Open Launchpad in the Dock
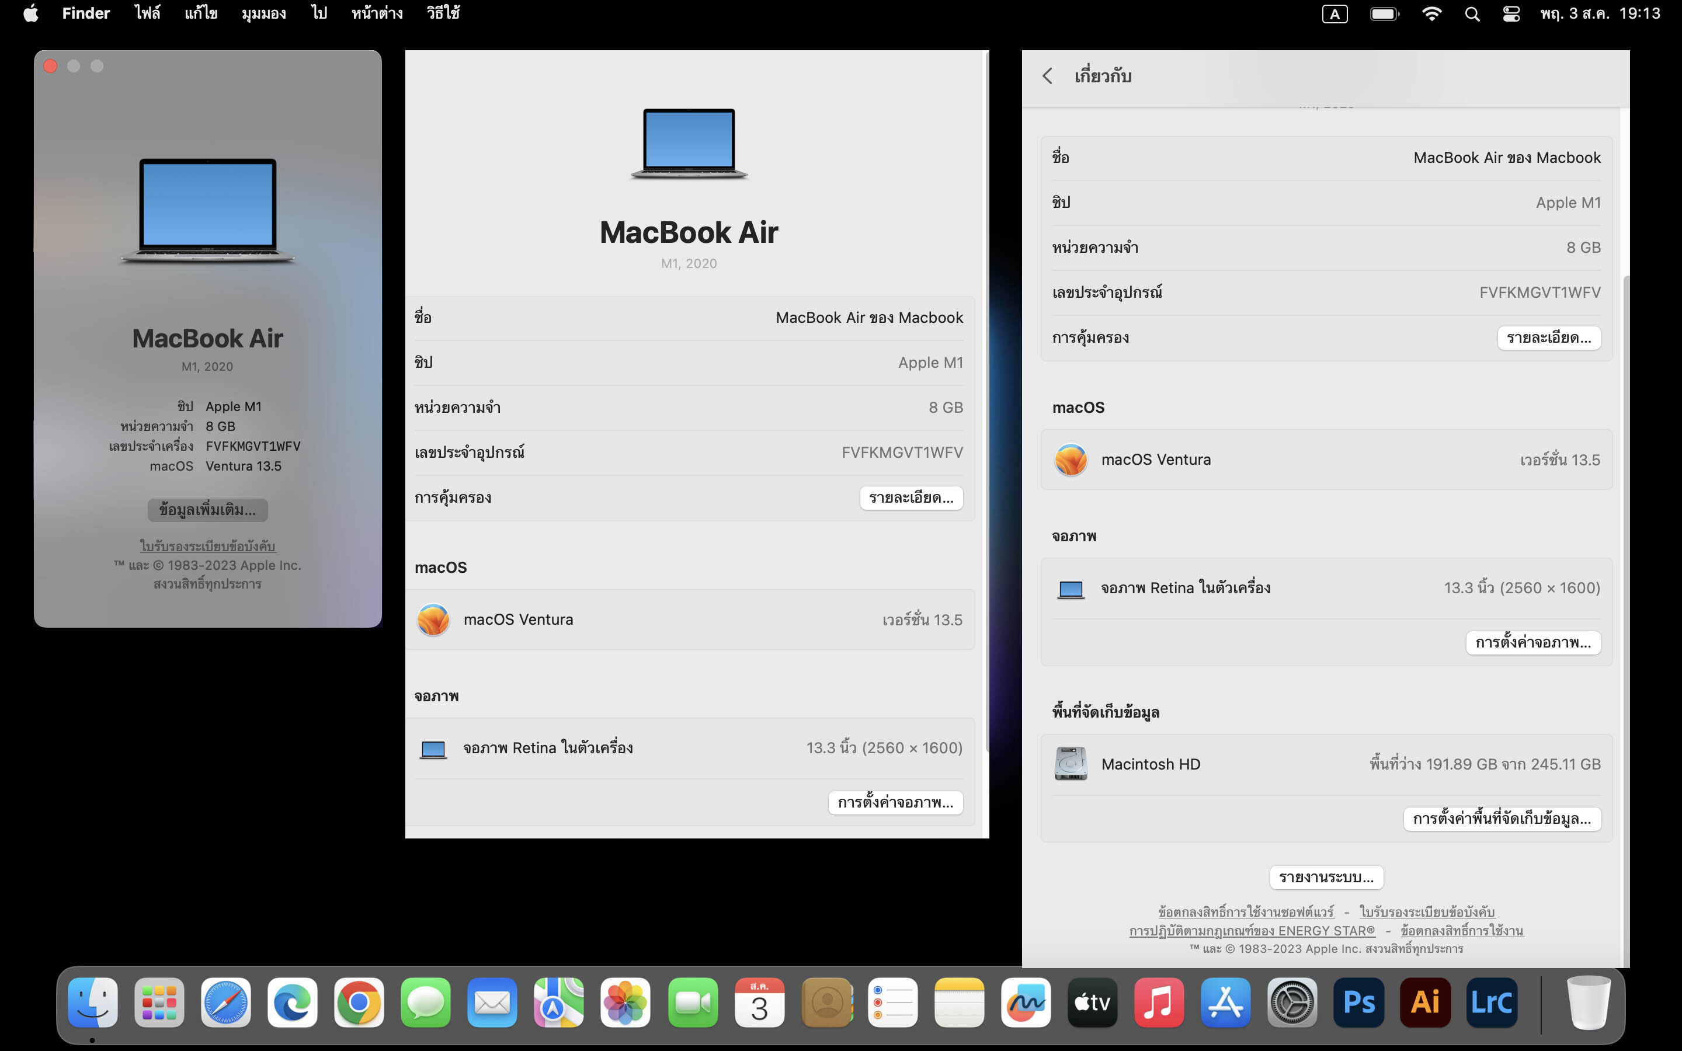The image size is (1682, 1051). click(x=159, y=1003)
